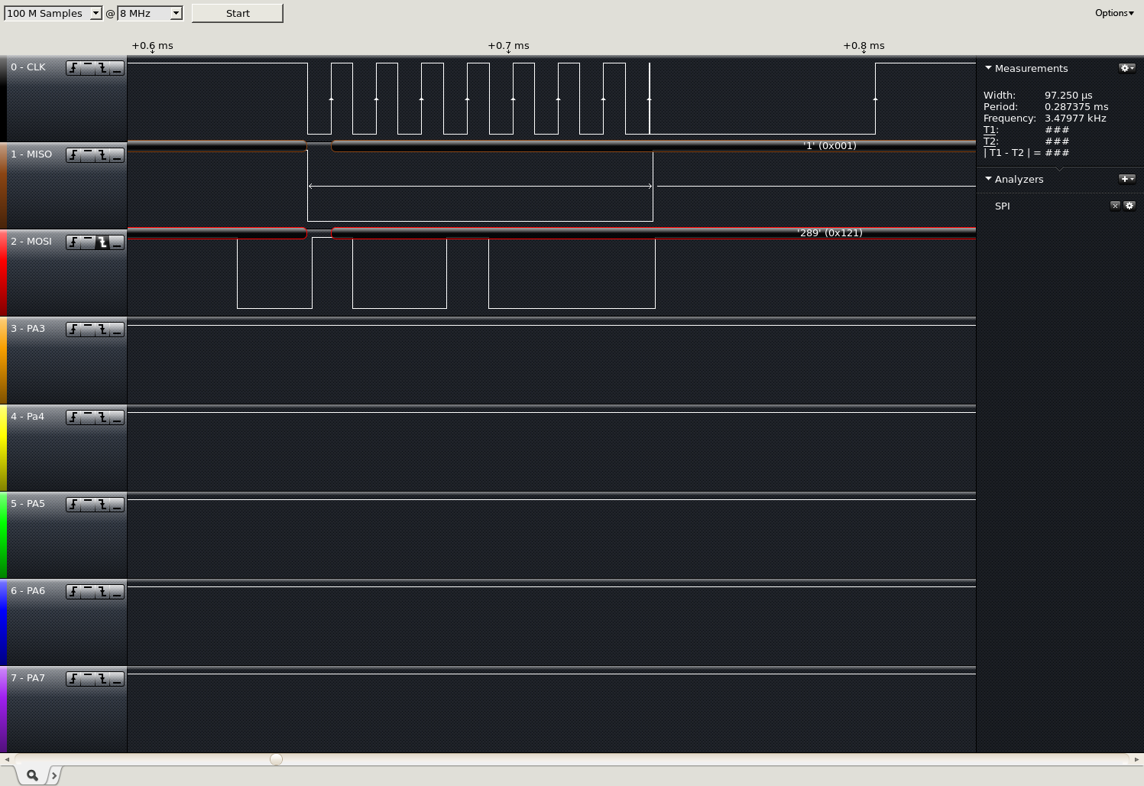Open the add analyzer plus menu
The height and width of the screenshot is (786, 1144).
click(x=1126, y=179)
